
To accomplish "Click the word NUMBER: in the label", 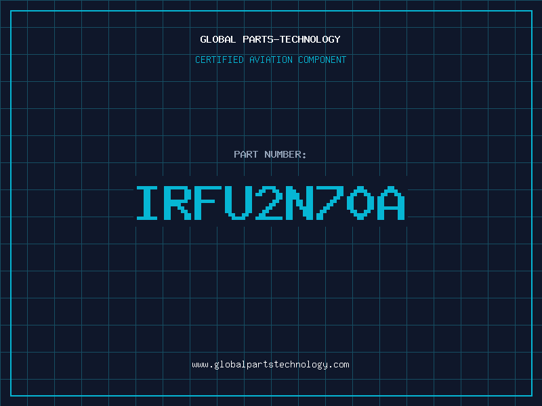I will pyautogui.click(x=285, y=154).
